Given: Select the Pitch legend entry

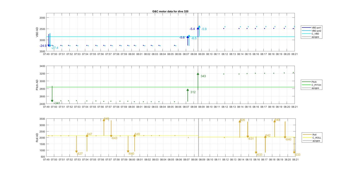Looking at the screenshot, I should click(309, 82).
